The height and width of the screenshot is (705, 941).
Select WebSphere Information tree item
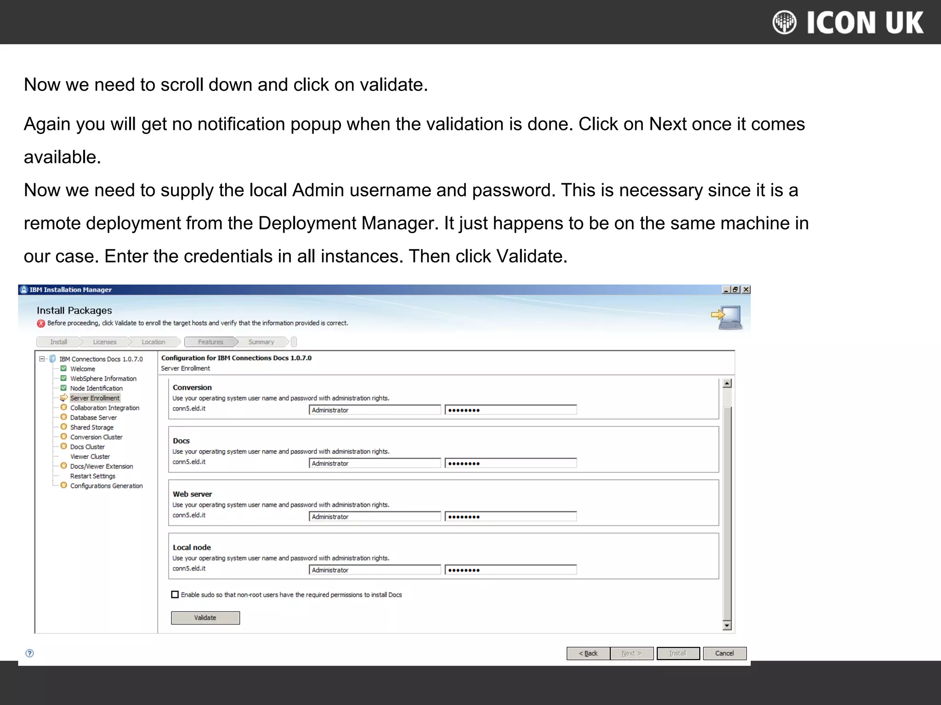tap(103, 379)
